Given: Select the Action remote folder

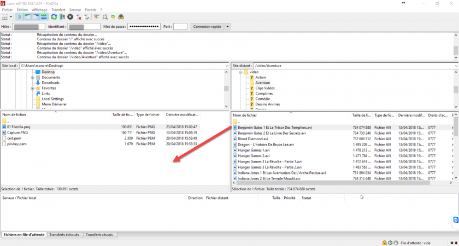Looking at the screenshot, I should [x=261, y=77].
